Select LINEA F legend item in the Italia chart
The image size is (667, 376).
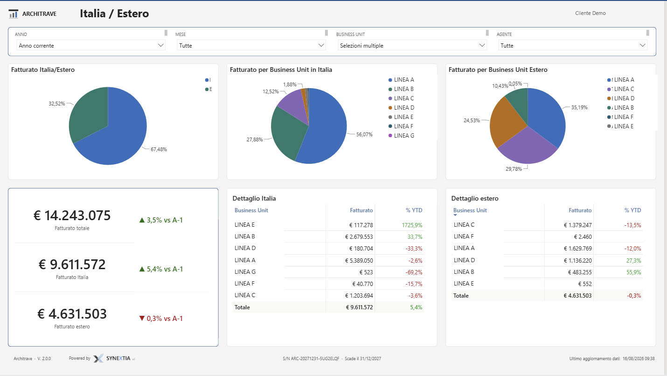[401, 126]
